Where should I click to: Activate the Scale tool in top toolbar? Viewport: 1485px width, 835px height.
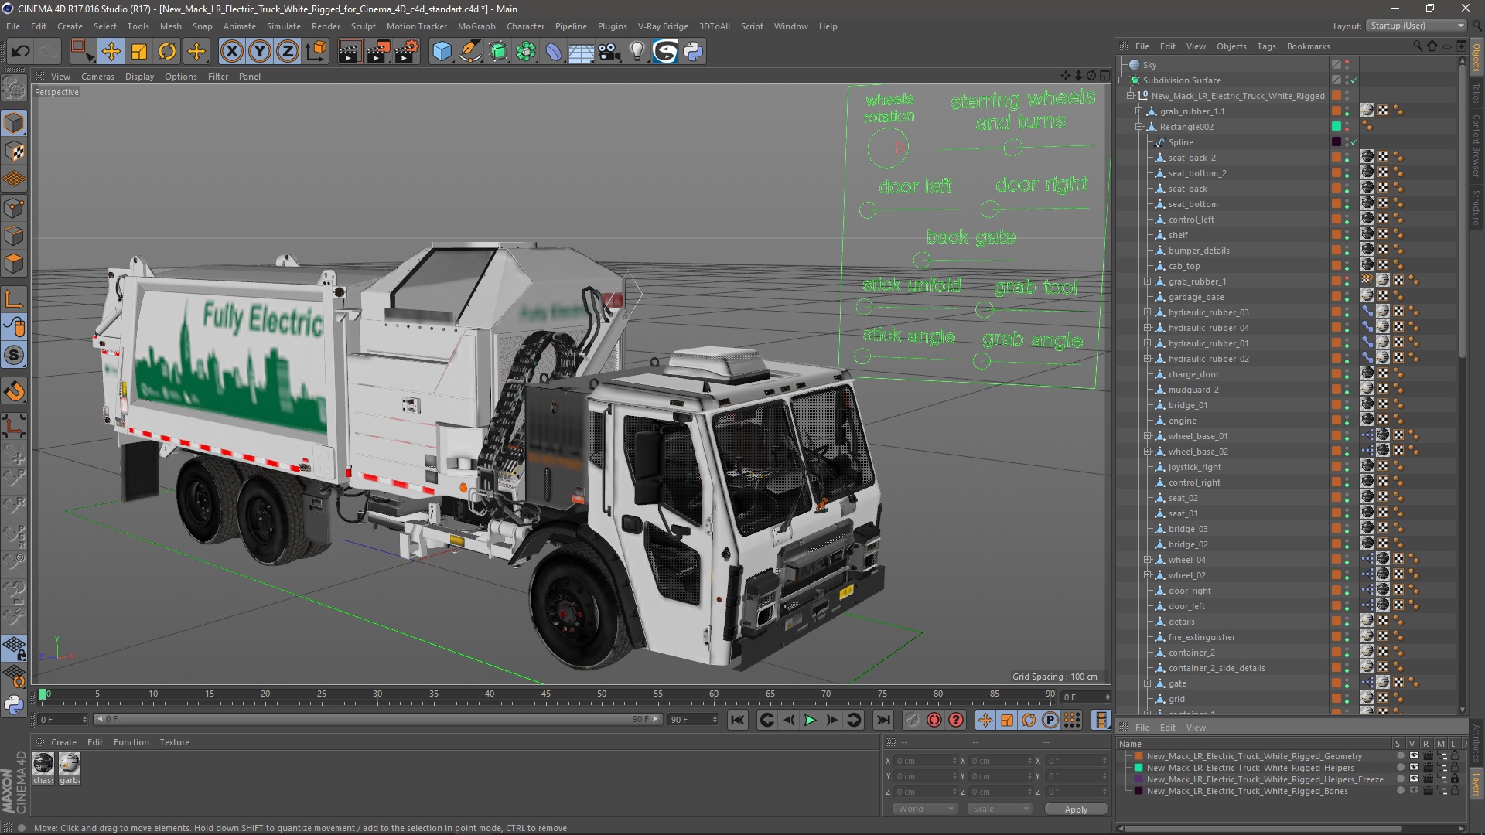point(139,52)
